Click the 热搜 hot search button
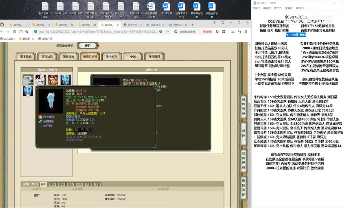The image size is (343, 208). [x=207, y=32]
